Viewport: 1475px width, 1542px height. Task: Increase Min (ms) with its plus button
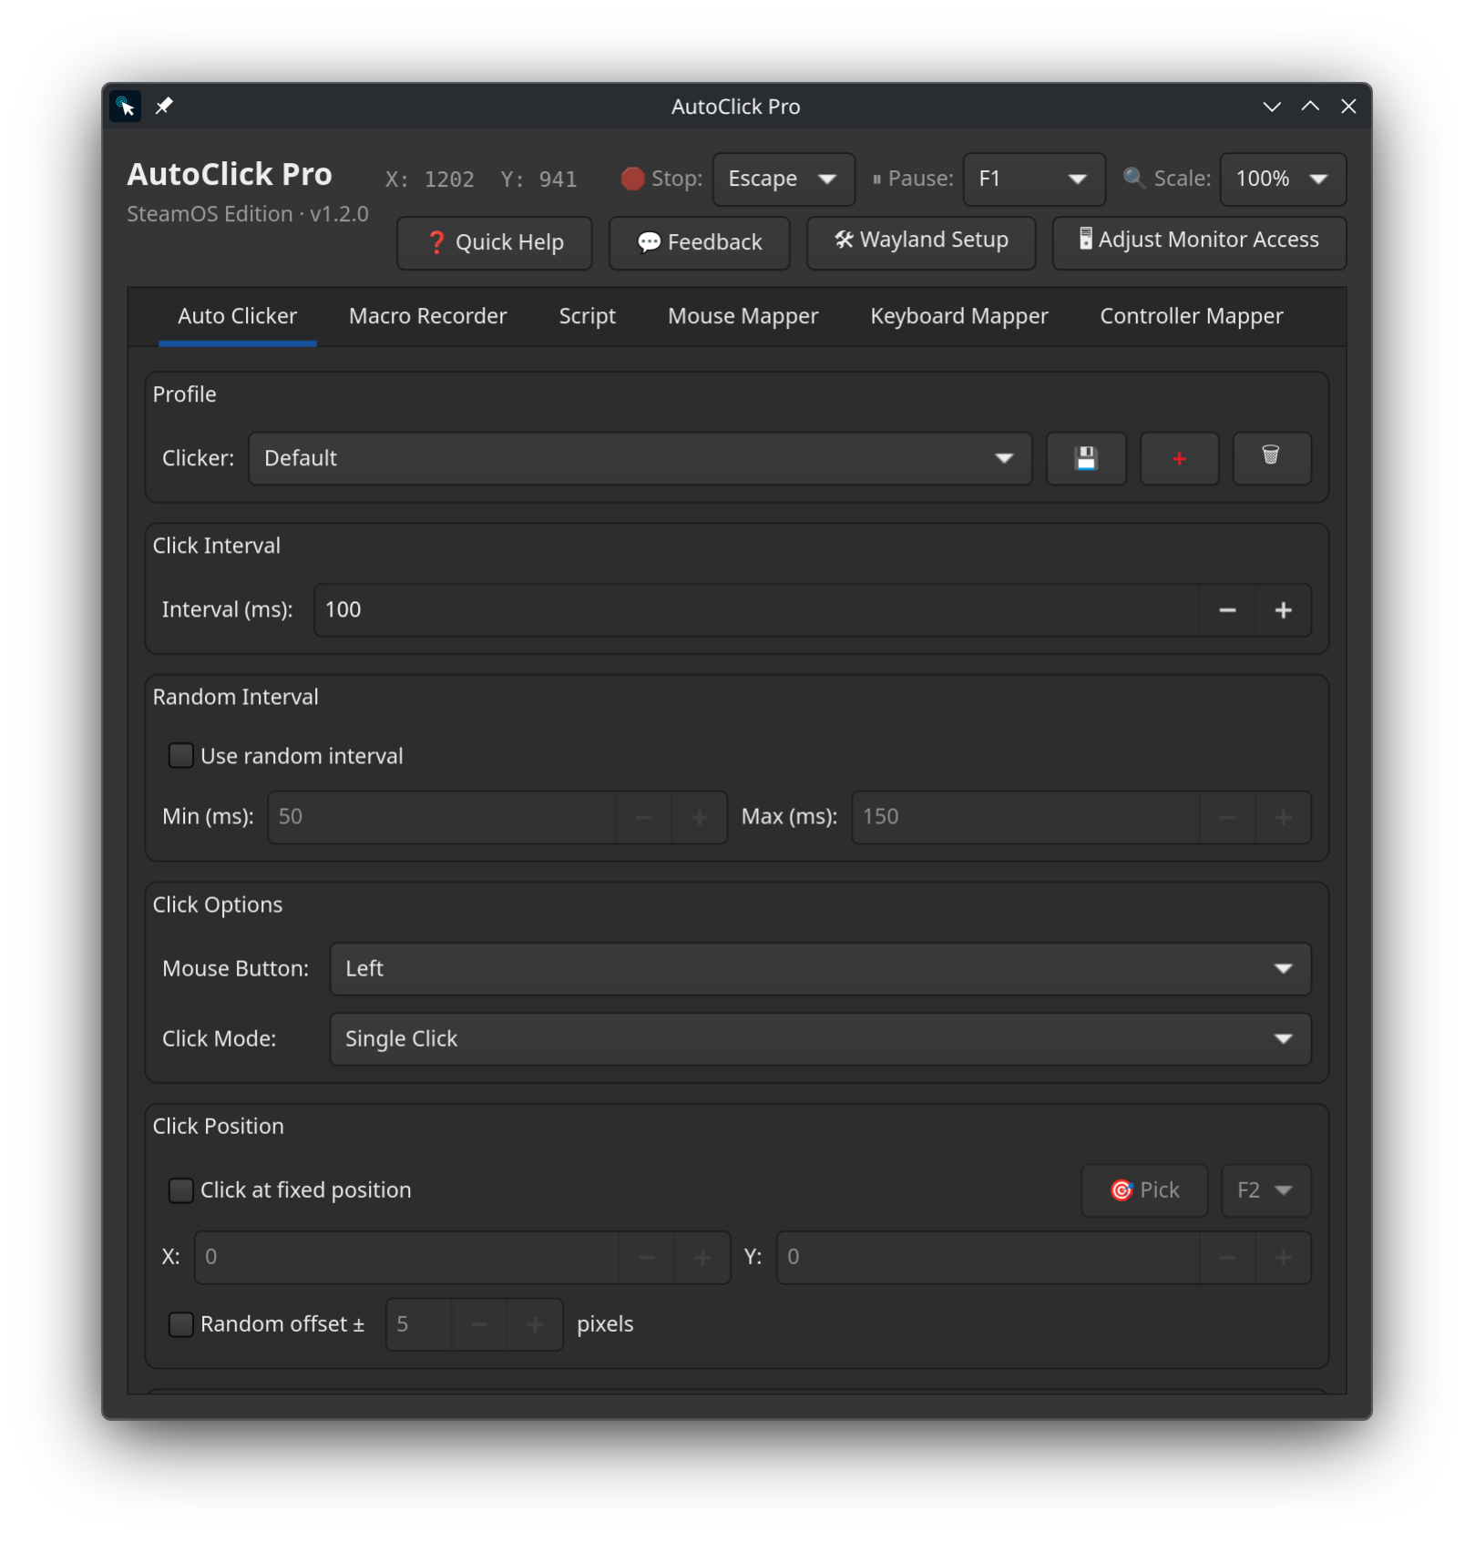coord(700,817)
